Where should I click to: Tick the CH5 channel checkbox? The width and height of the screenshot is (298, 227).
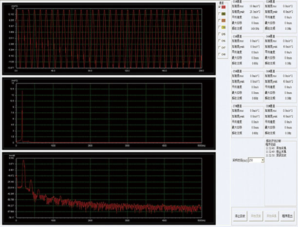[220, 35]
